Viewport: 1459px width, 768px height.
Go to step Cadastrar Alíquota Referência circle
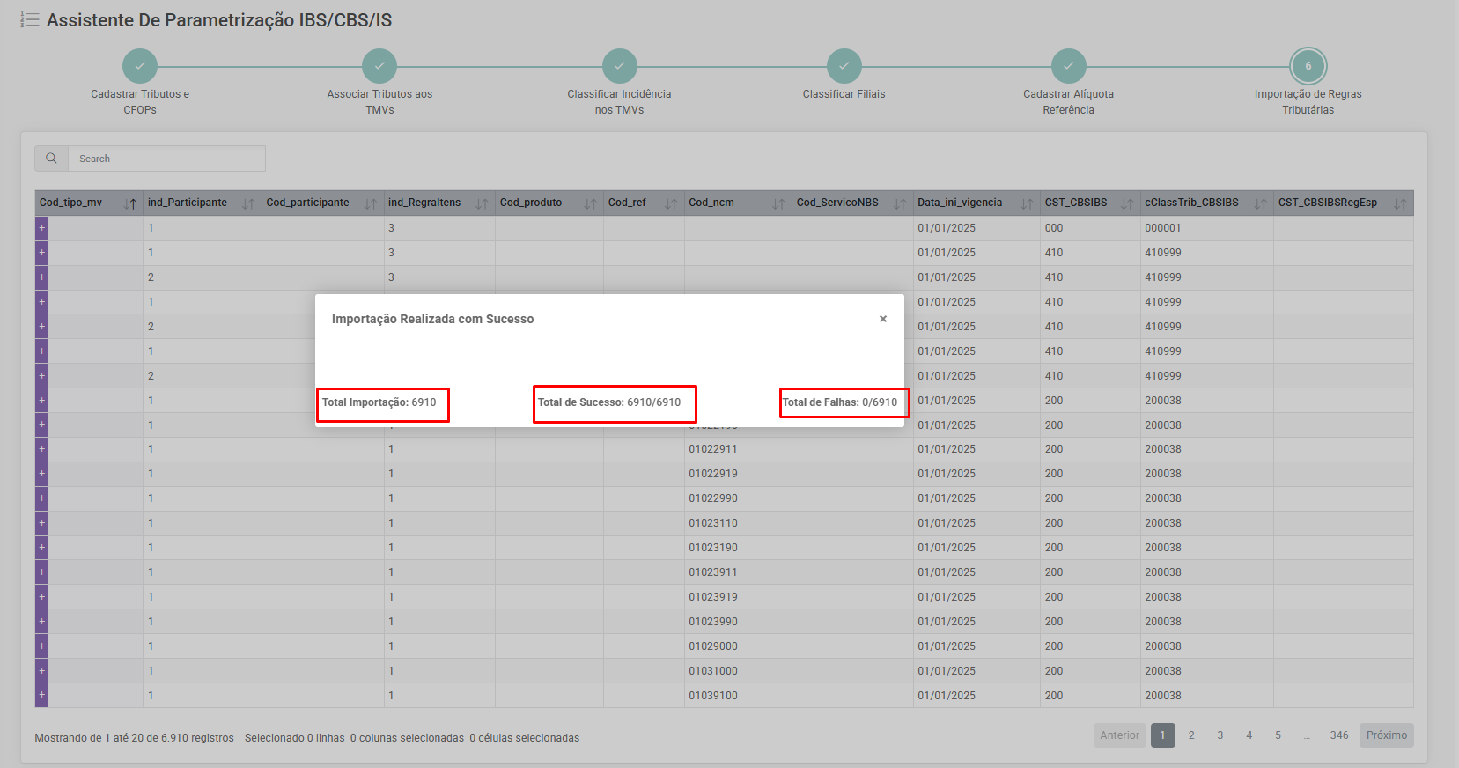[1069, 66]
